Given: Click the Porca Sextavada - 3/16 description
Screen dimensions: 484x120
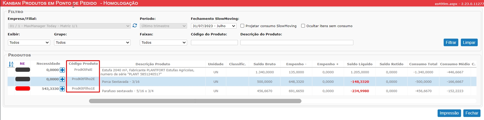Looking at the screenshot, I should (x=121, y=82).
